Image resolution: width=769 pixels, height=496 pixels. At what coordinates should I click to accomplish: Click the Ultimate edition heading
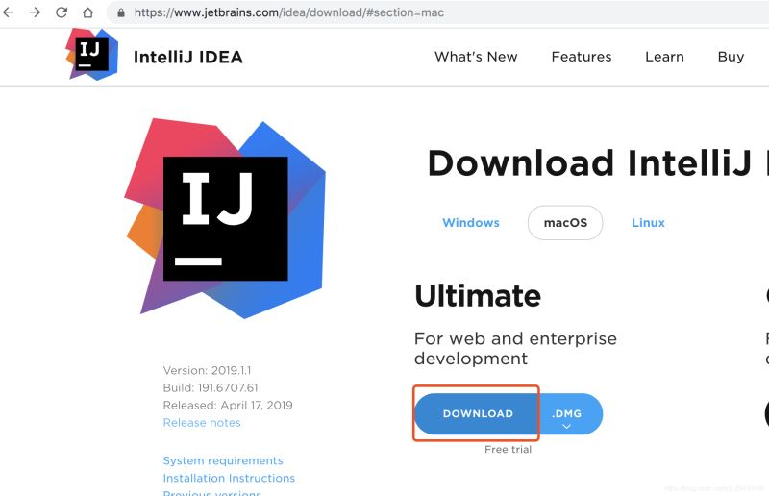coord(478,296)
